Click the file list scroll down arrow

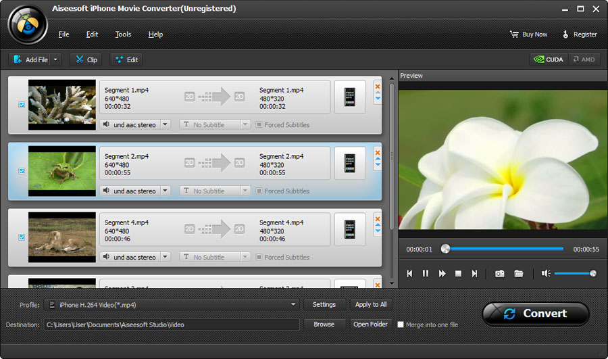pyautogui.click(x=392, y=283)
